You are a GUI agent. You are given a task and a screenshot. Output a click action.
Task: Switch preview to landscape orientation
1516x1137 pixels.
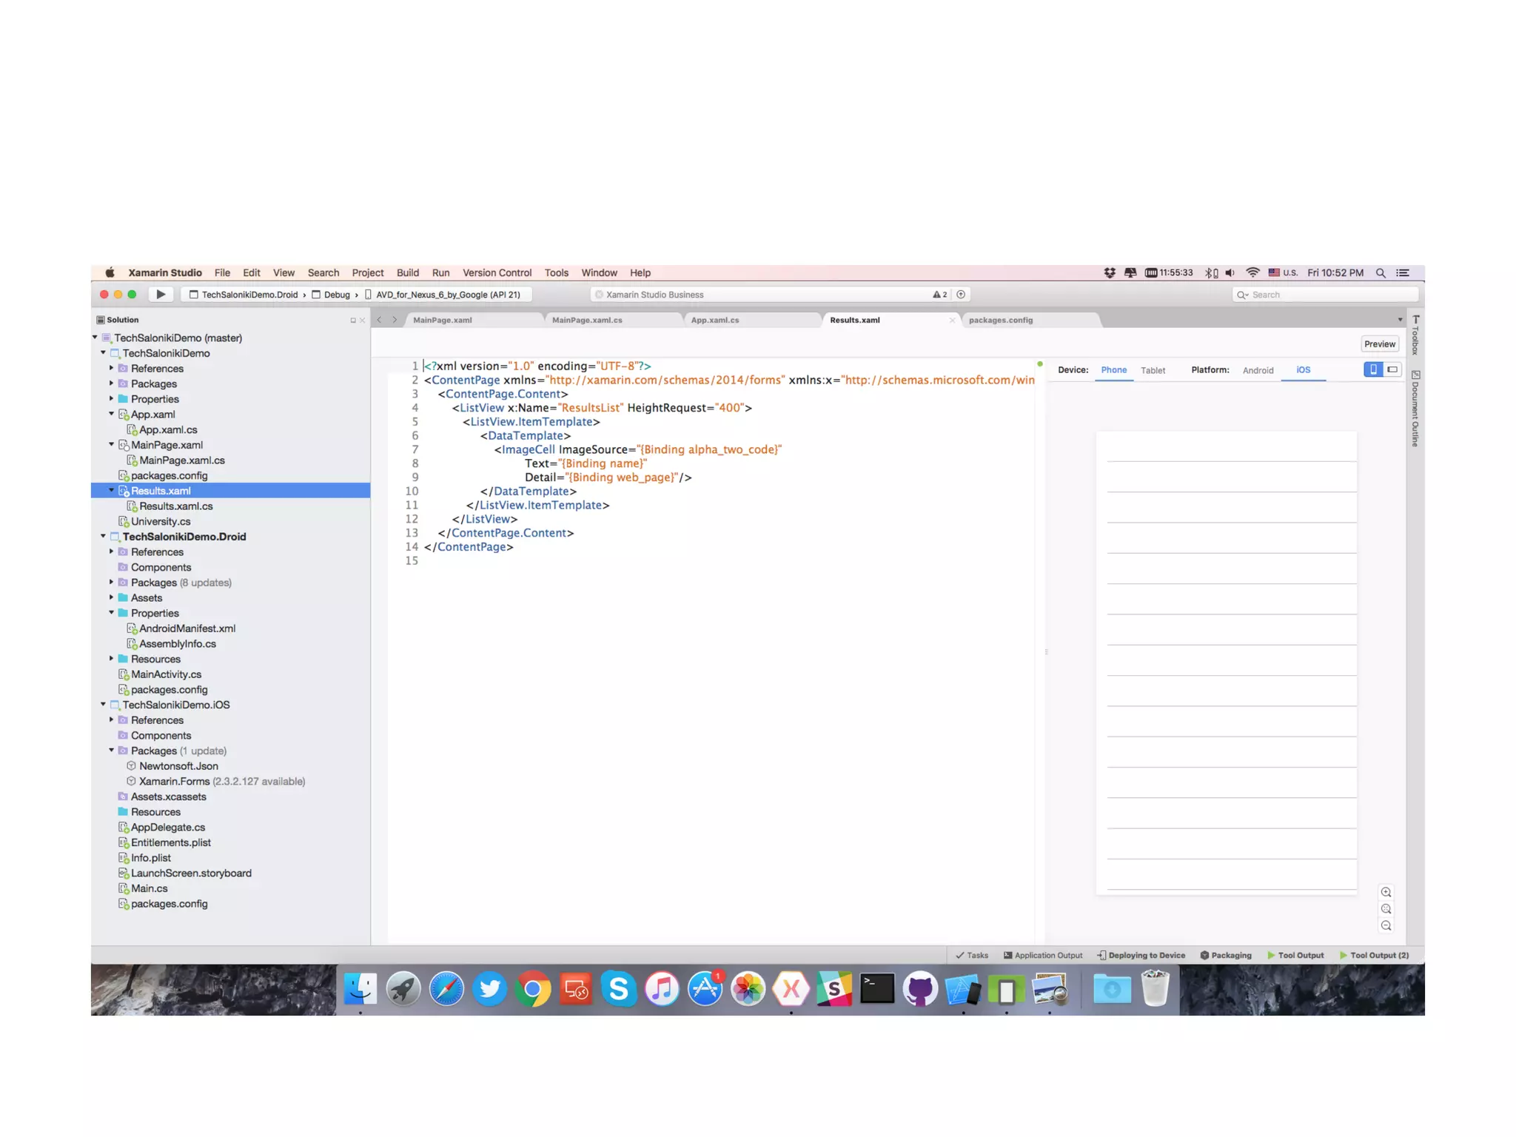[1392, 369]
